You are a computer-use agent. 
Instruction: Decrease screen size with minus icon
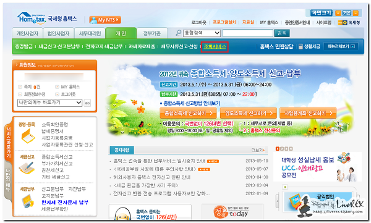(x=356, y=13)
